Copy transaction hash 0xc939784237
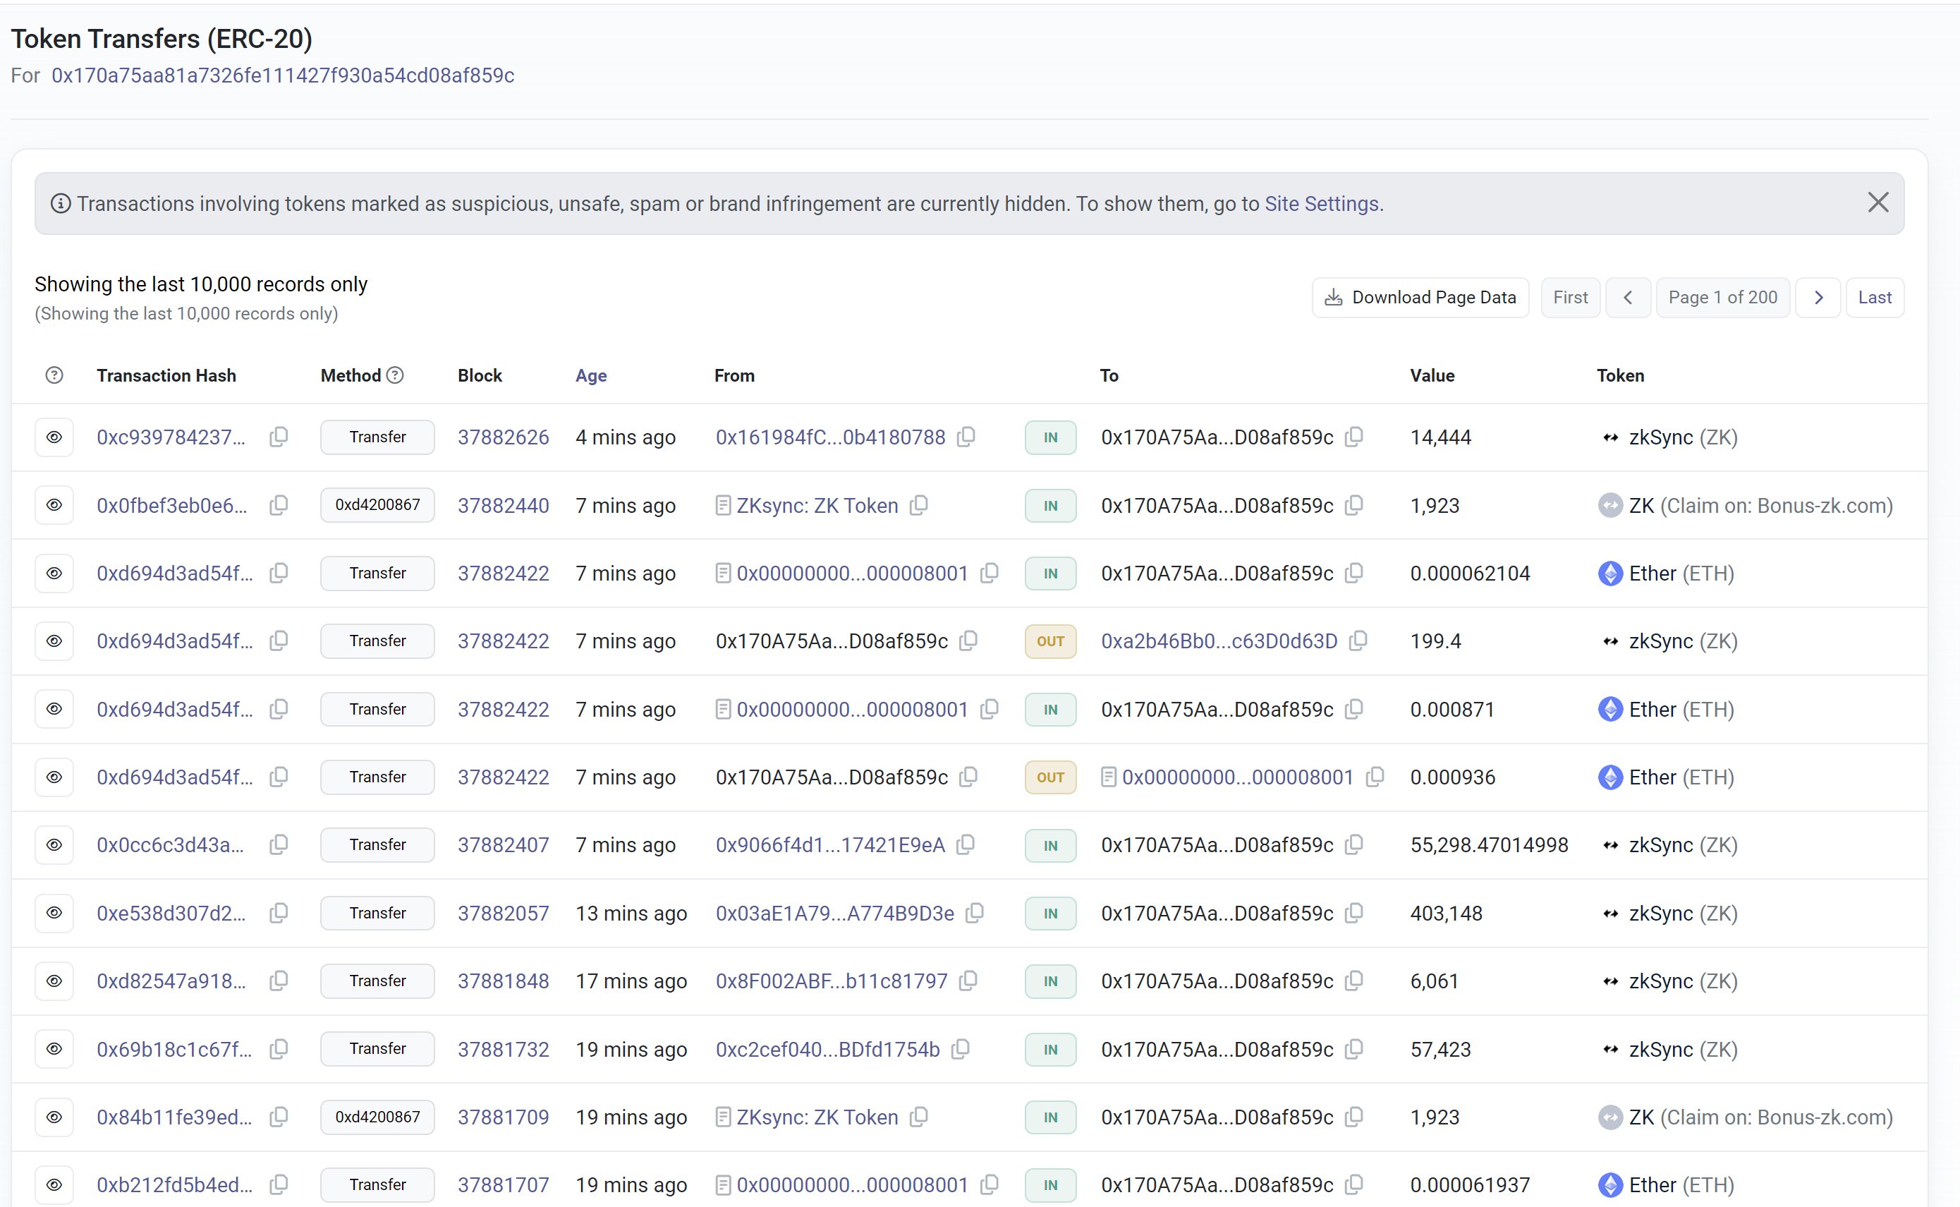 (279, 437)
